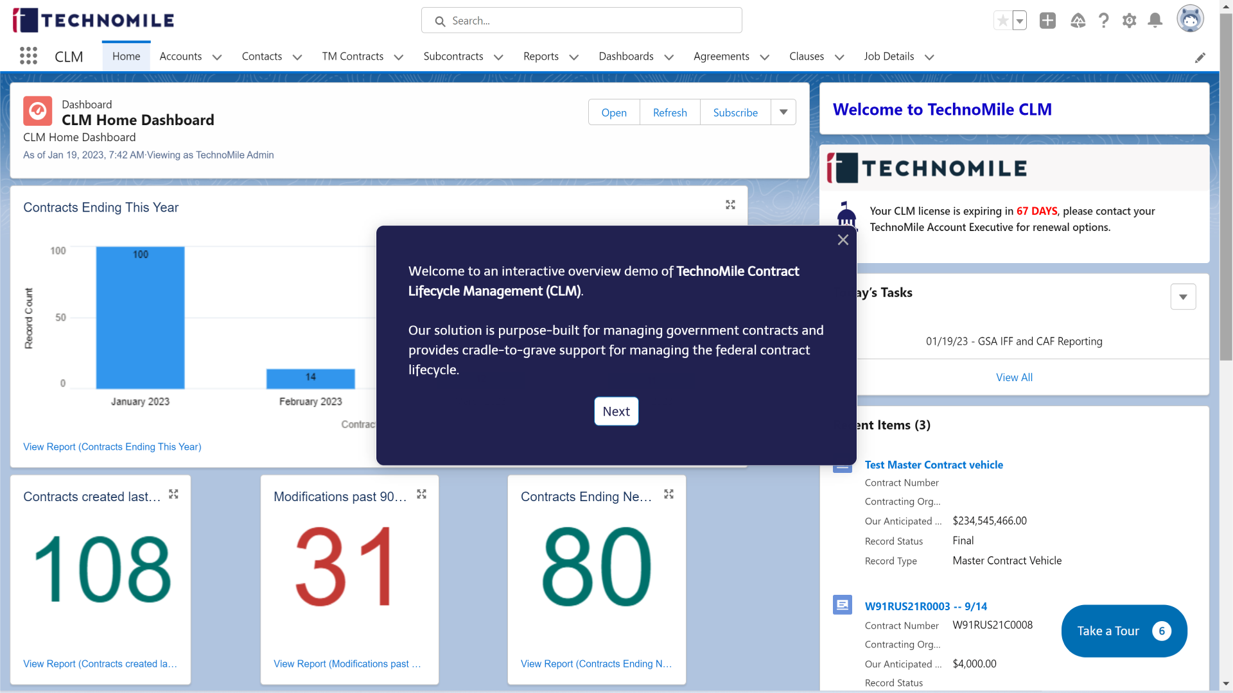
Task: Open the notifications bell
Action: 1155,21
